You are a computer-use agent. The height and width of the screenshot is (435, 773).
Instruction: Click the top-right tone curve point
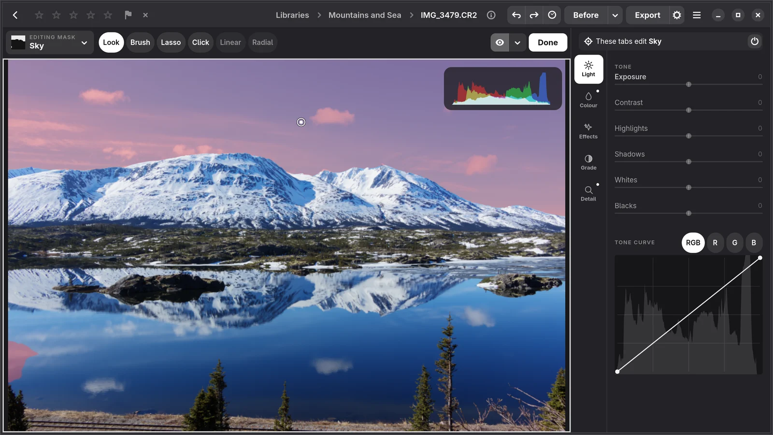coord(760,258)
